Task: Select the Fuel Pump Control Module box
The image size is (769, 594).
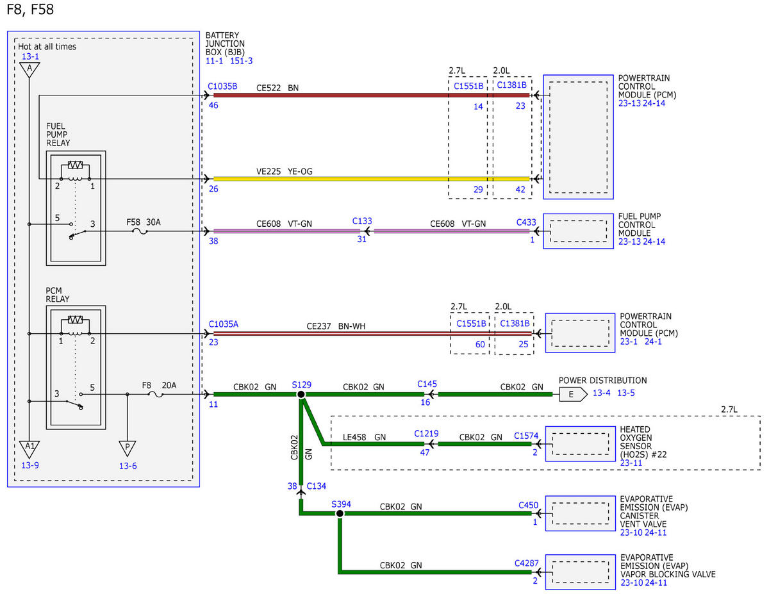Action: click(578, 231)
